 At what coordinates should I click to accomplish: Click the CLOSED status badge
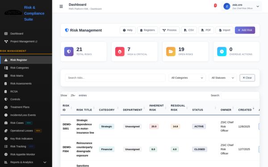point(200,149)
